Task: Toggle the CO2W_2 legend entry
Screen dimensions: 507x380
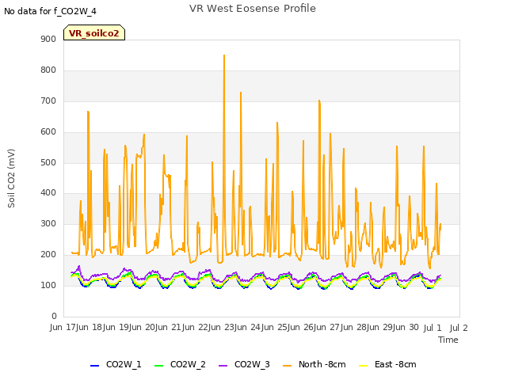Action: click(x=180, y=364)
